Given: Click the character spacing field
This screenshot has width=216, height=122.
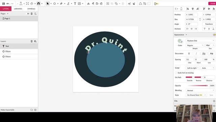Looking at the screenshot, I should [x=190, y=60].
